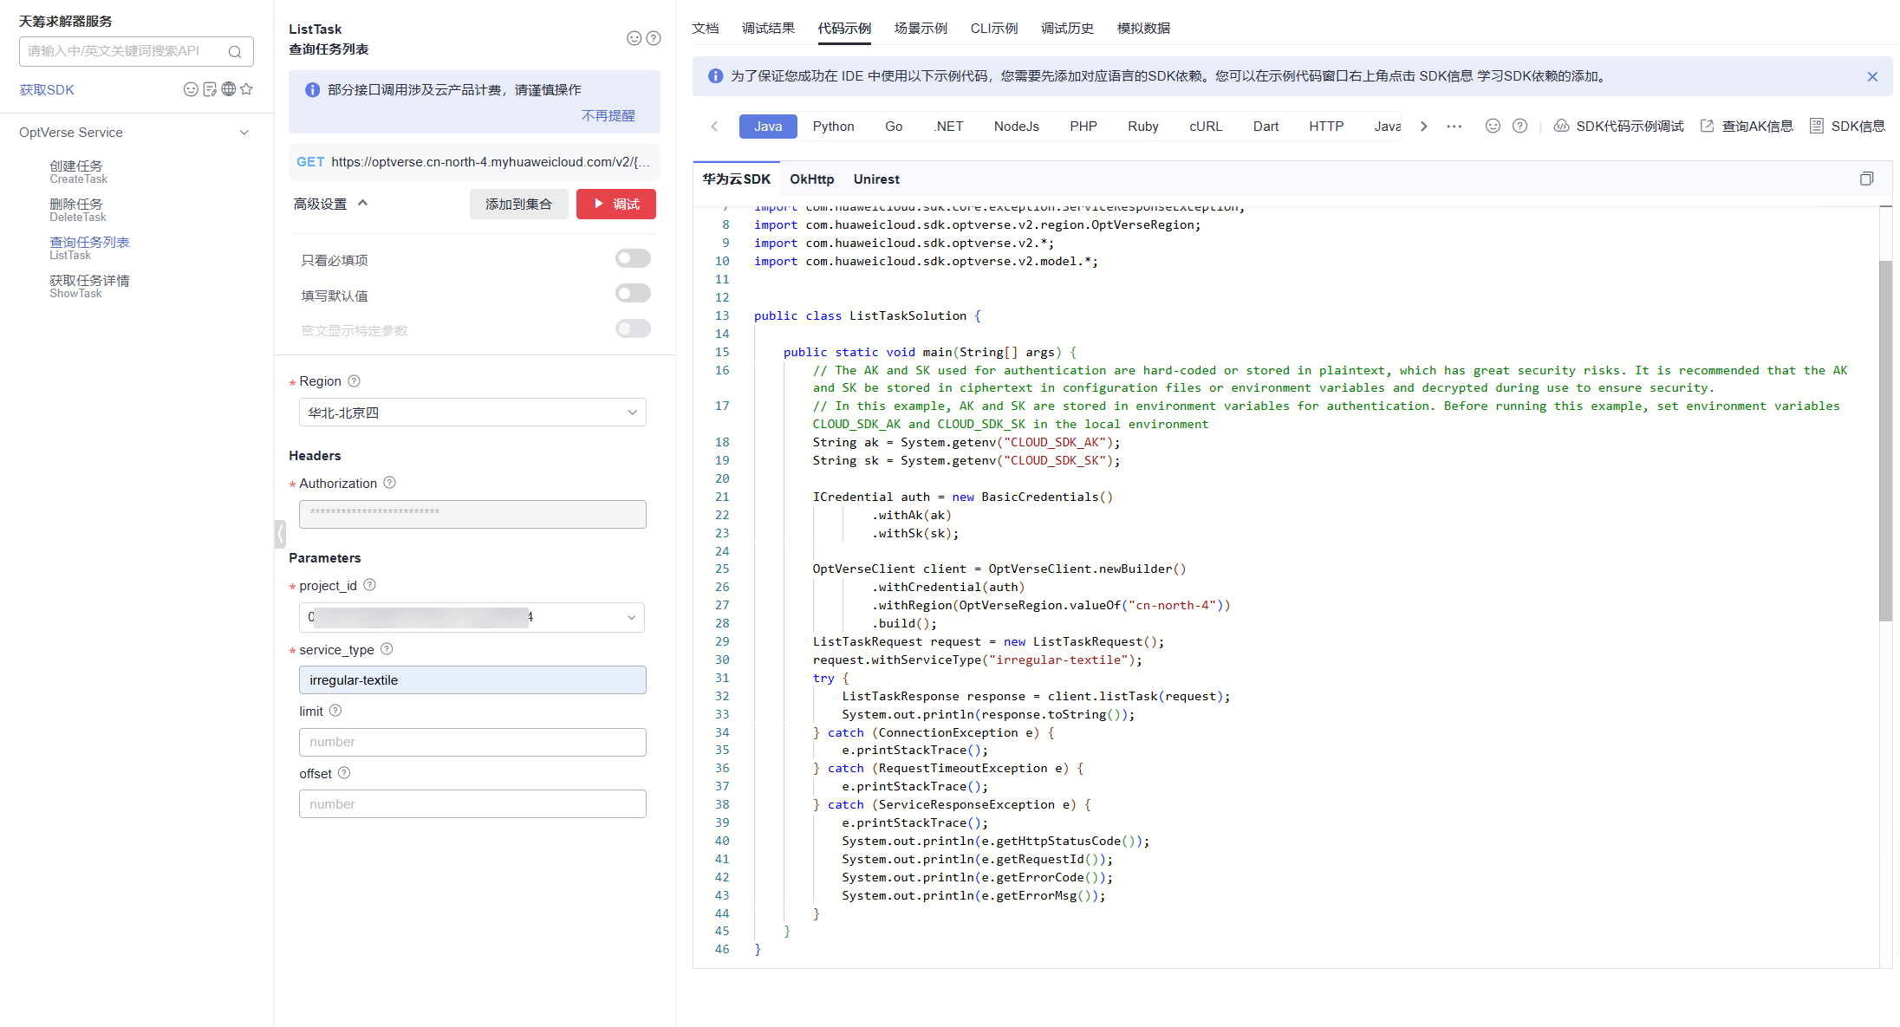Switch to the 调试历史 tab
Screen dimensions: 1900x1027
(x=1067, y=28)
